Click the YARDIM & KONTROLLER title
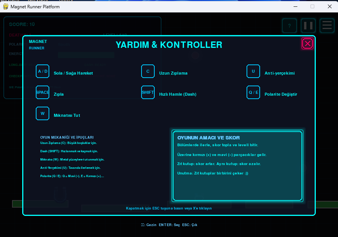The image size is (338, 237). (169, 45)
